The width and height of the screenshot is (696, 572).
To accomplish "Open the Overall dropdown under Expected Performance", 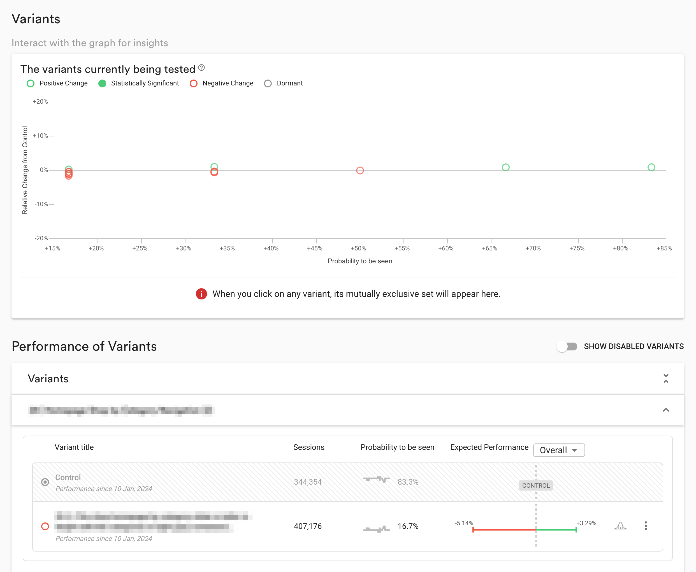I will coord(559,450).
